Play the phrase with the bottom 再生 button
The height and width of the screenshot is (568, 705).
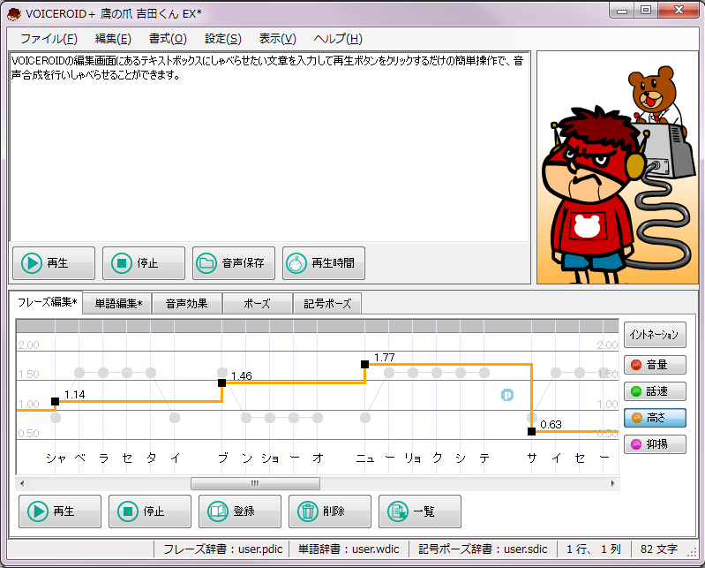click(x=60, y=511)
